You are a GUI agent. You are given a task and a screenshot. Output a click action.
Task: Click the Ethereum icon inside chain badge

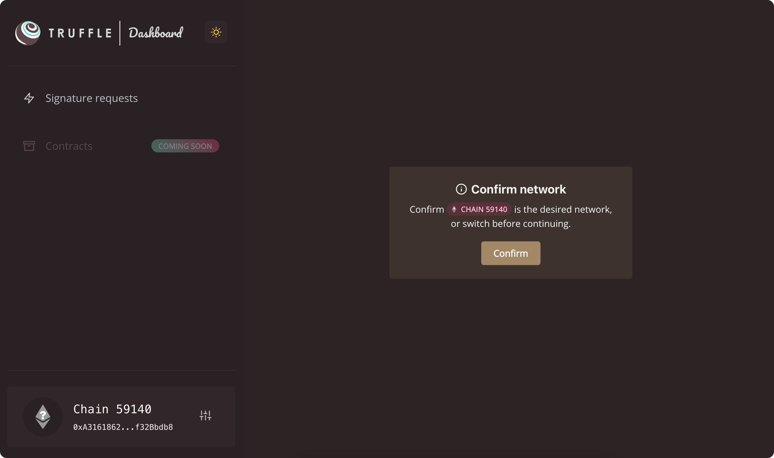pos(454,209)
